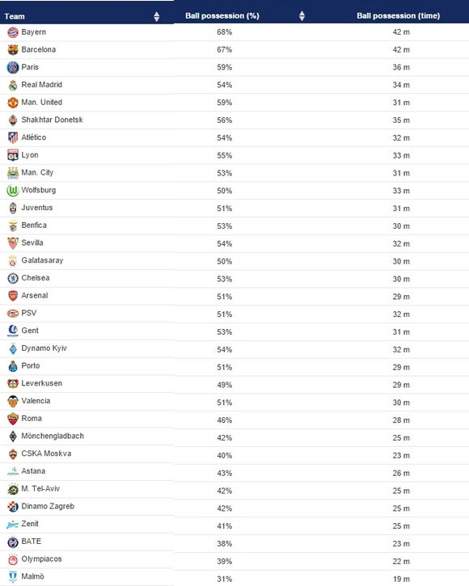Viewport: 469px width, 586px height.
Task: Click the Chelsea club crest icon
Action: 13,278
